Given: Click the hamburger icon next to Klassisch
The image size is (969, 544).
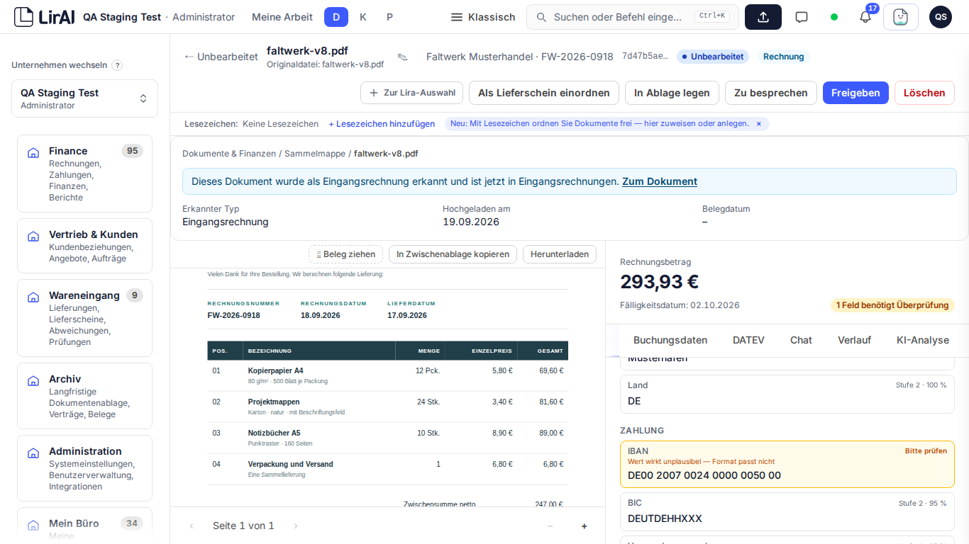Looking at the screenshot, I should 458,17.
